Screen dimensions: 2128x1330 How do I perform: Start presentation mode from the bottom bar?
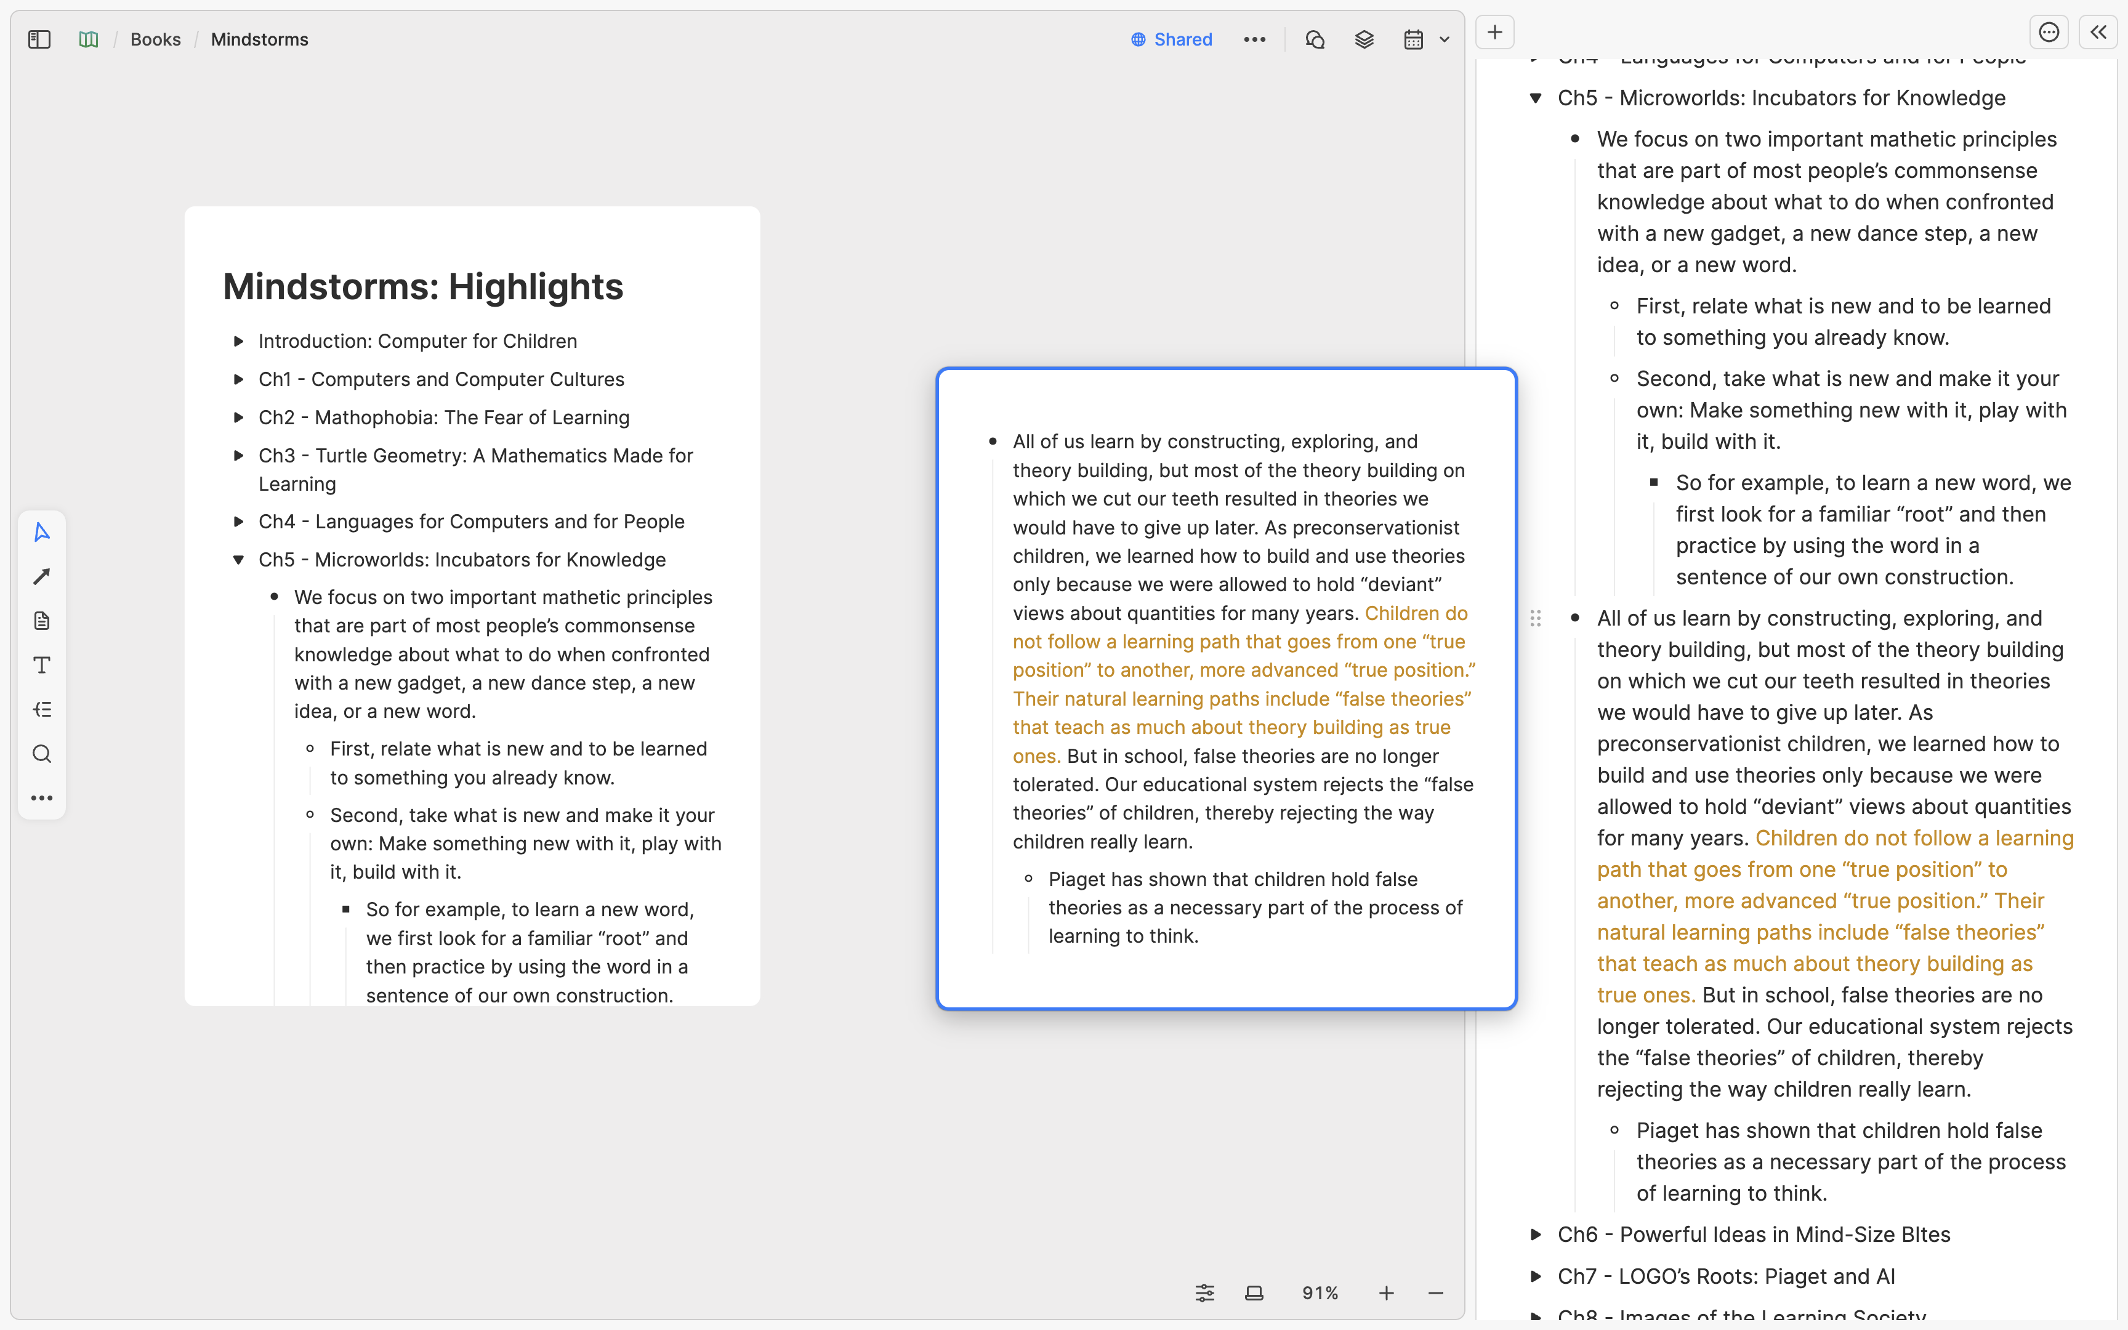click(1254, 1292)
